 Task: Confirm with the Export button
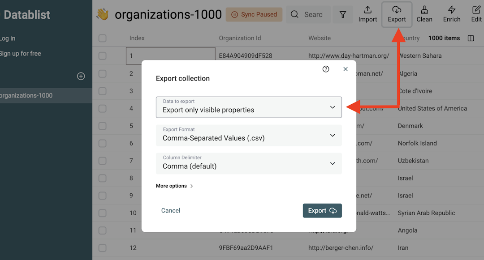[x=322, y=210]
